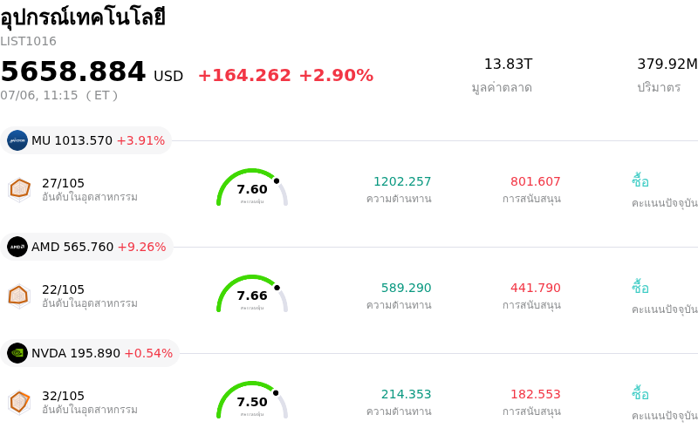Click MU resistance value 1202.257
Image resolution: width=698 pixels, height=435 pixels.
coord(402,181)
